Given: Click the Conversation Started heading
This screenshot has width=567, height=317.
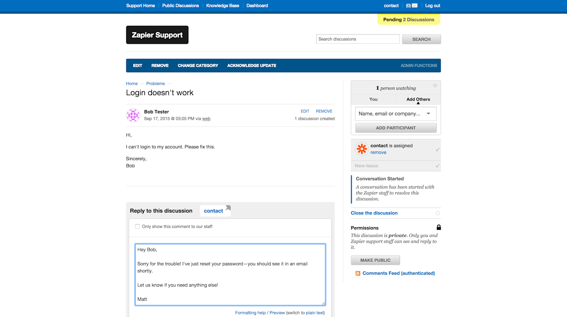Looking at the screenshot, I should pos(379,179).
